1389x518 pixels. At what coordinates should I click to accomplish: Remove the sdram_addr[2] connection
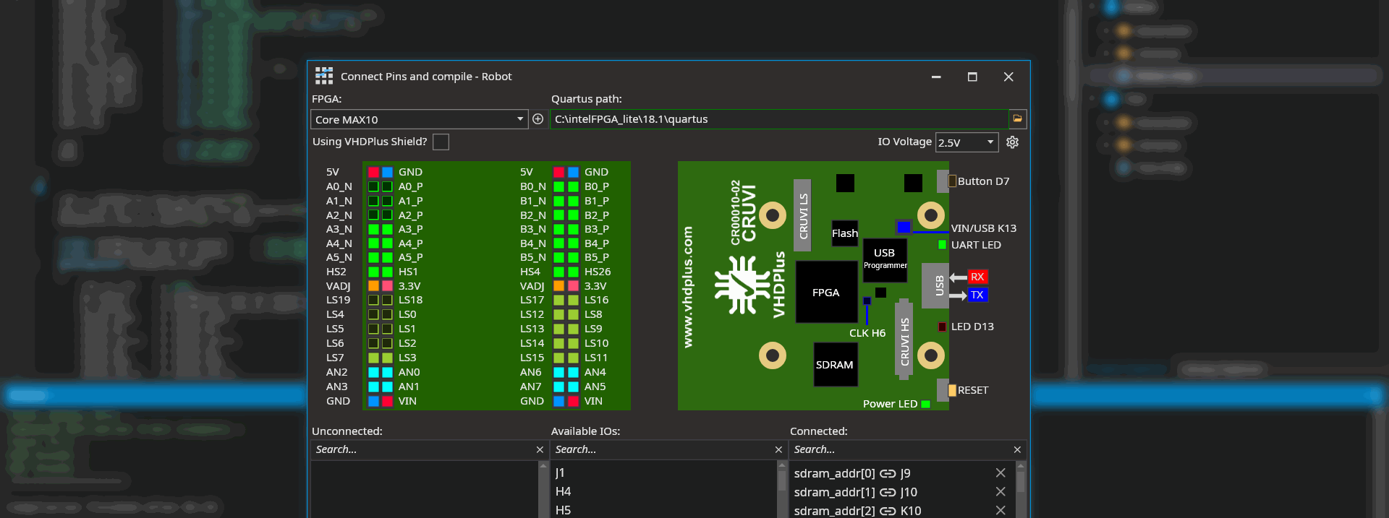pos(1001,510)
